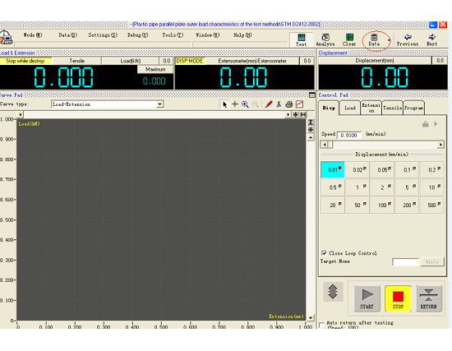Click the Clear toolbar icon

point(349,39)
